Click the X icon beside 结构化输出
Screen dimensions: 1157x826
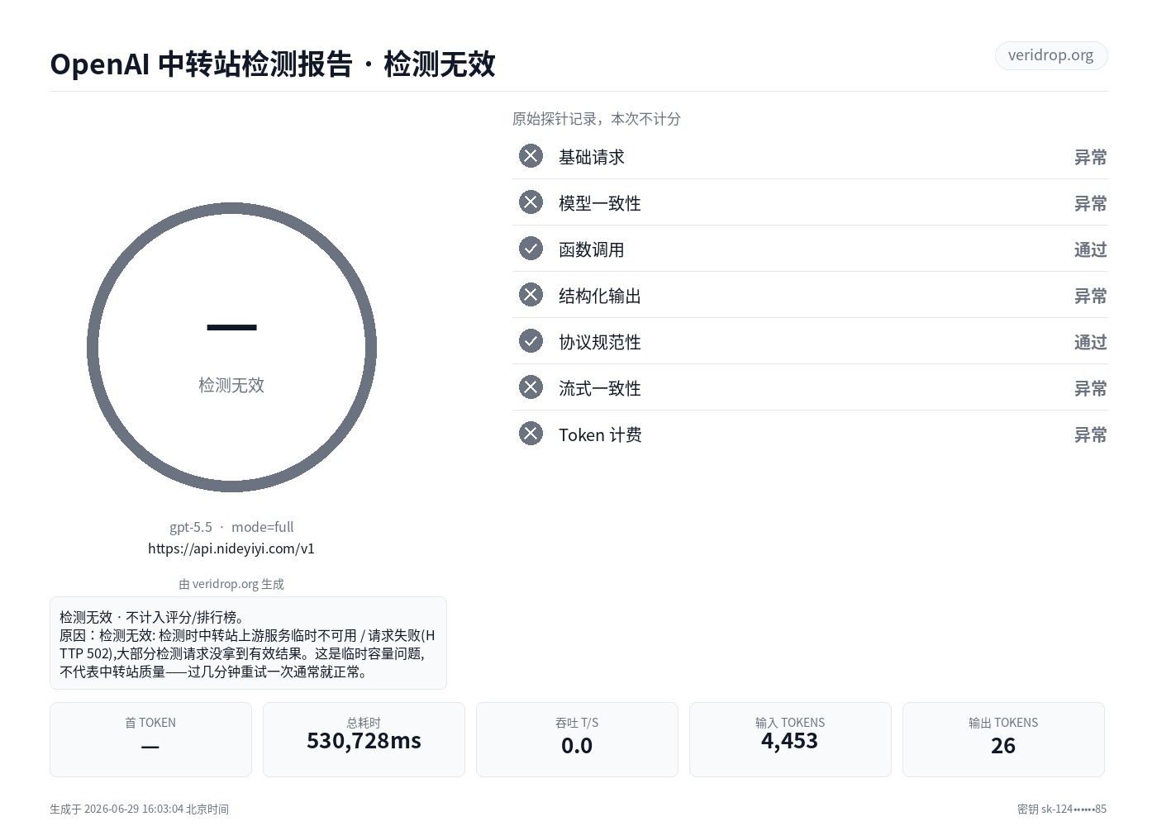coord(531,295)
